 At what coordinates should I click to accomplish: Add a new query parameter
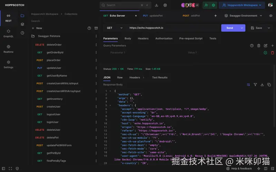[272, 46]
